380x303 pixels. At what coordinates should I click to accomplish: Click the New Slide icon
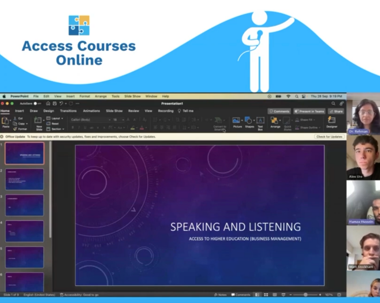pos(38,121)
